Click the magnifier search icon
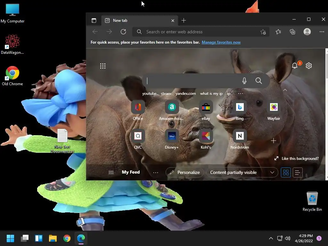The image size is (328, 246). point(258,81)
